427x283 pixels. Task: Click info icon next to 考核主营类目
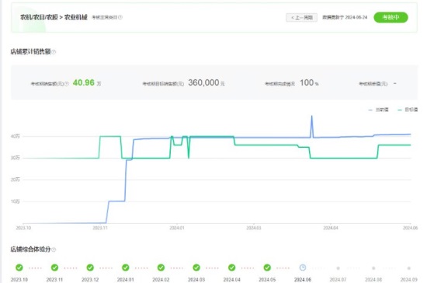click(x=120, y=17)
